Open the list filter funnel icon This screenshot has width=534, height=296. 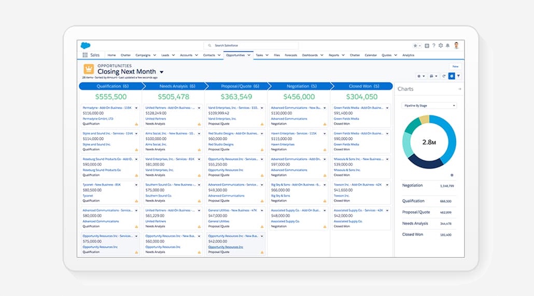[x=458, y=76]
